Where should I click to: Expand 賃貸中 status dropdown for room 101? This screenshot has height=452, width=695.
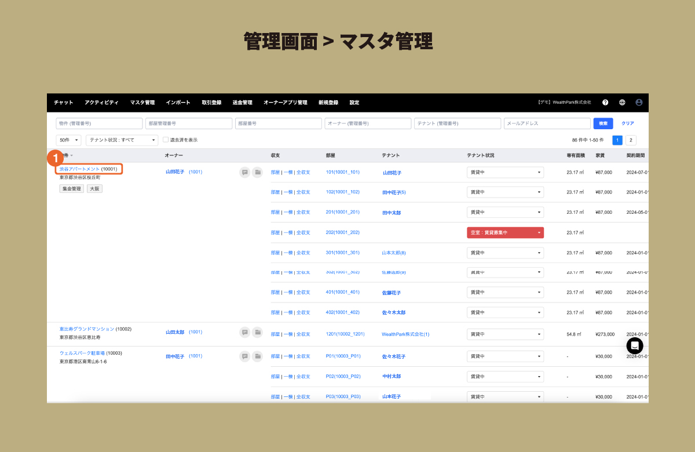(x=506, y=172)
